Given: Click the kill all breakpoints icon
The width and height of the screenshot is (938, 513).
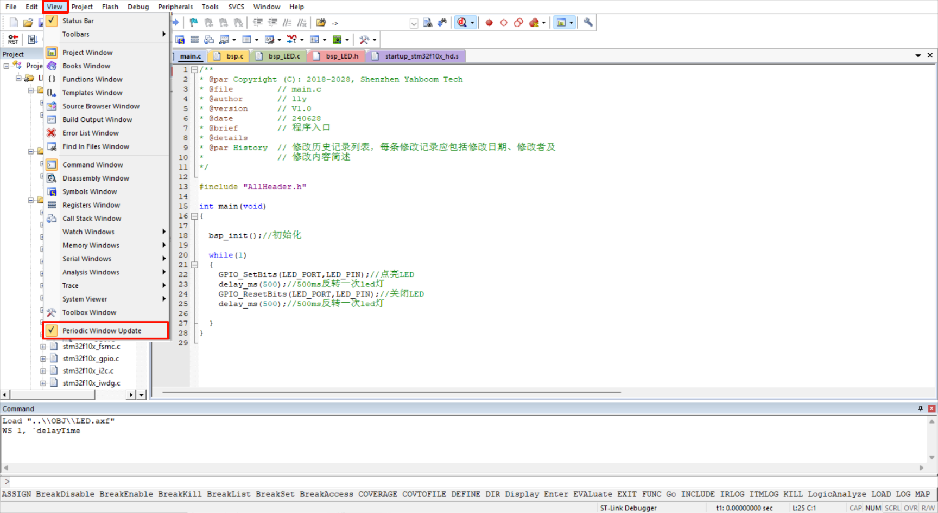Looking at the screenshot, I should coord(534,23).
